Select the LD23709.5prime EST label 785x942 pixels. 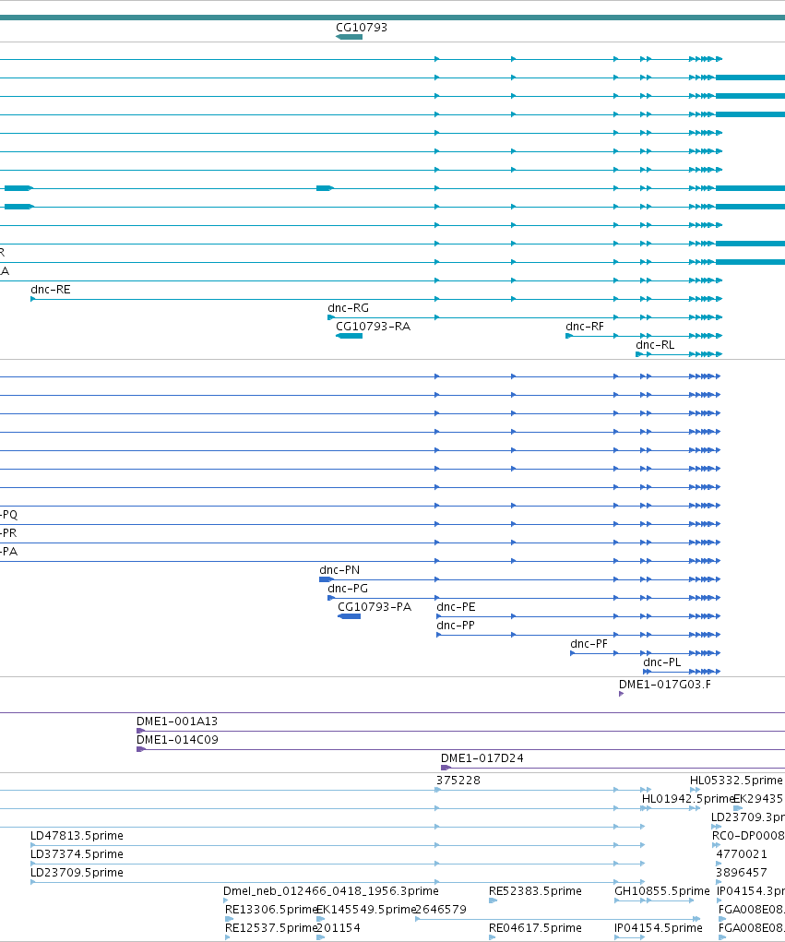point(77,873)
